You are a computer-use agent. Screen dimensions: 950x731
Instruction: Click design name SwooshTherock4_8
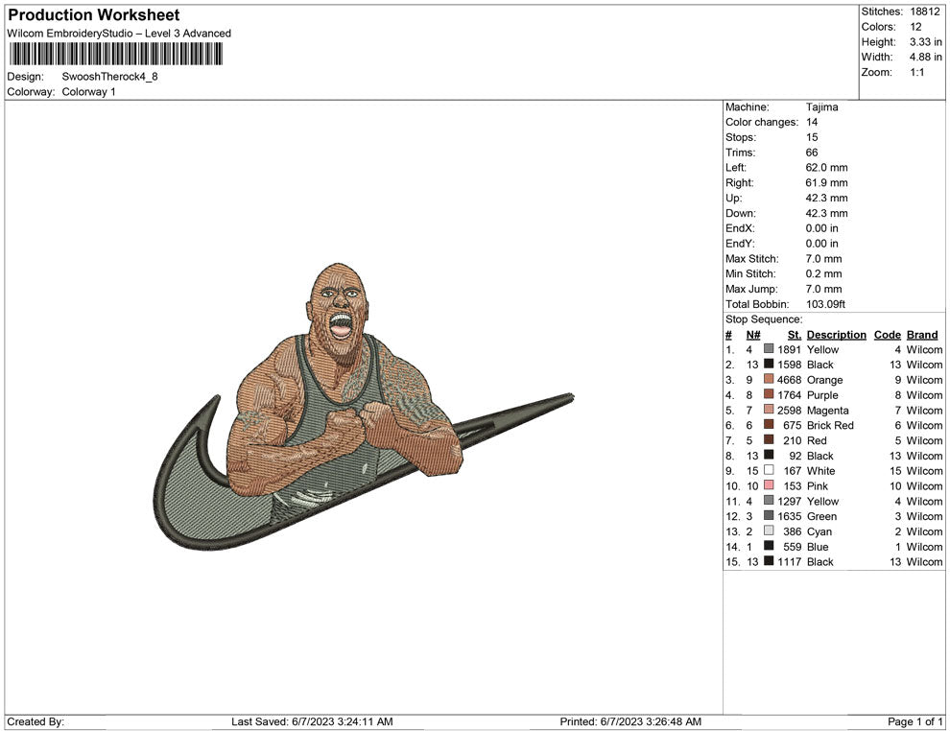tap(109, 77)
